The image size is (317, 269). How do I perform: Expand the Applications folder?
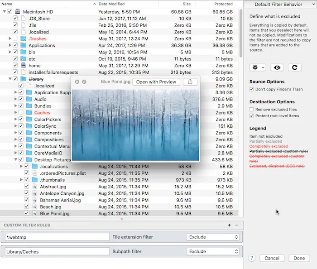click(x=10, y=45)
